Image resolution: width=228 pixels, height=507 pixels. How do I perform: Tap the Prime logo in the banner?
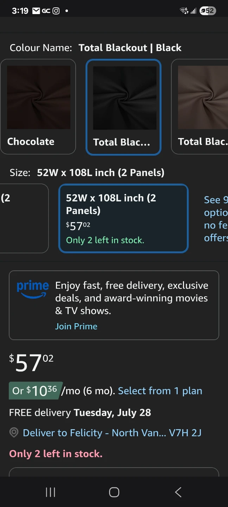(x=33, y=289)
